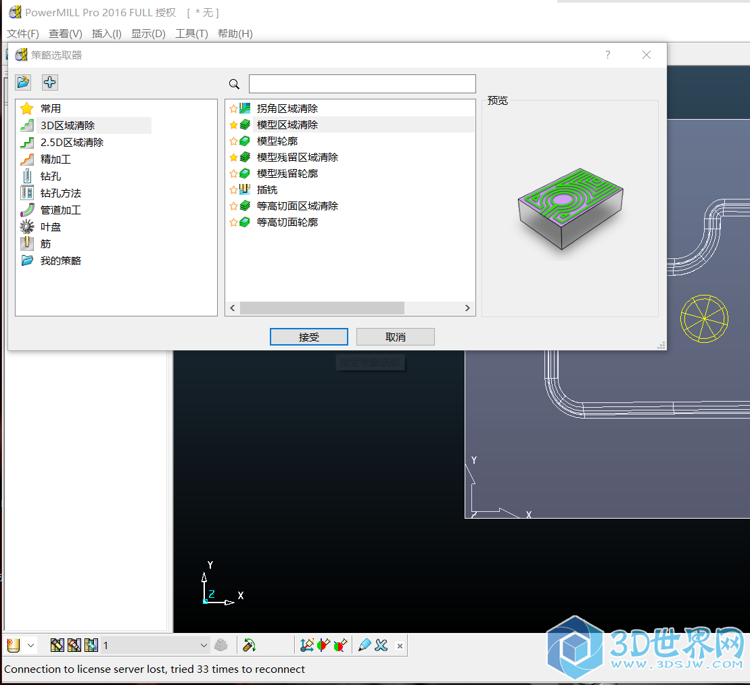Viewport: 750px width, 685px height.
Task: Toggle favorite star for 等高切面轮廓
Action: (233, 223)
